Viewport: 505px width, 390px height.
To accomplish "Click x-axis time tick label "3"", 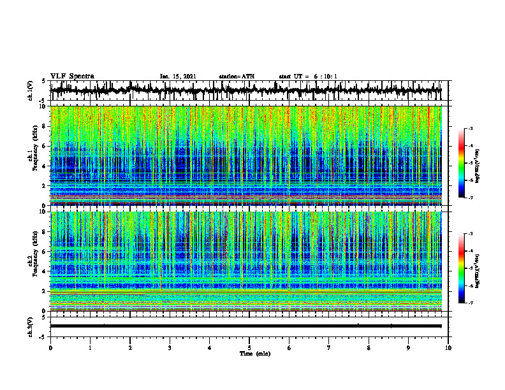I will tap(170, 348).
